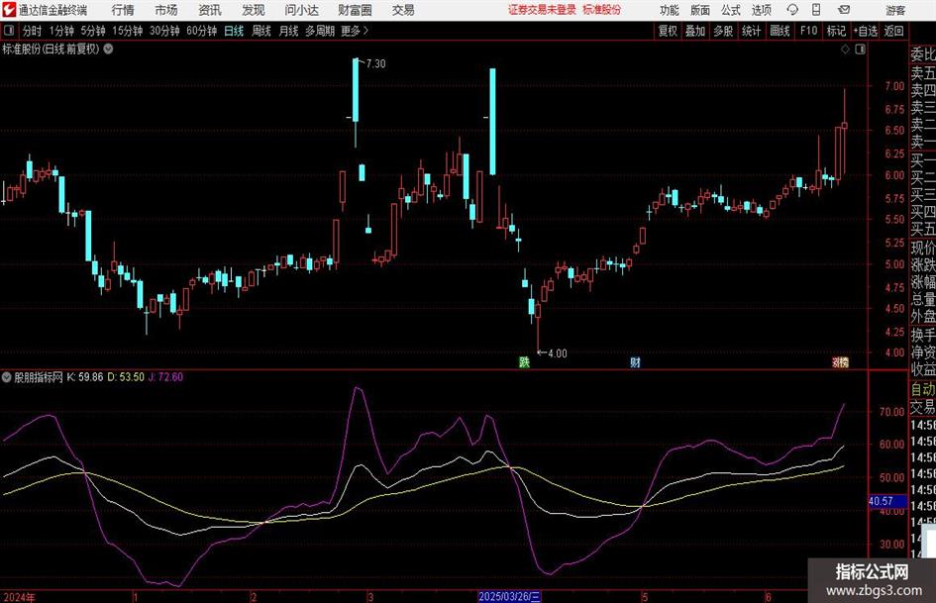
Task: Click the 涨榜 marker badge on chart
Action: click(841, 361)
